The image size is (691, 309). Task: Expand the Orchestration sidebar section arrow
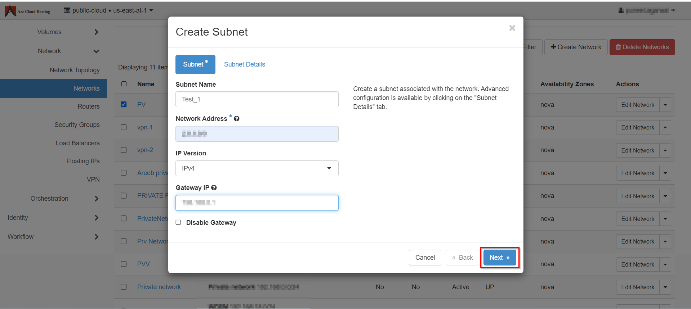[96, 199]
